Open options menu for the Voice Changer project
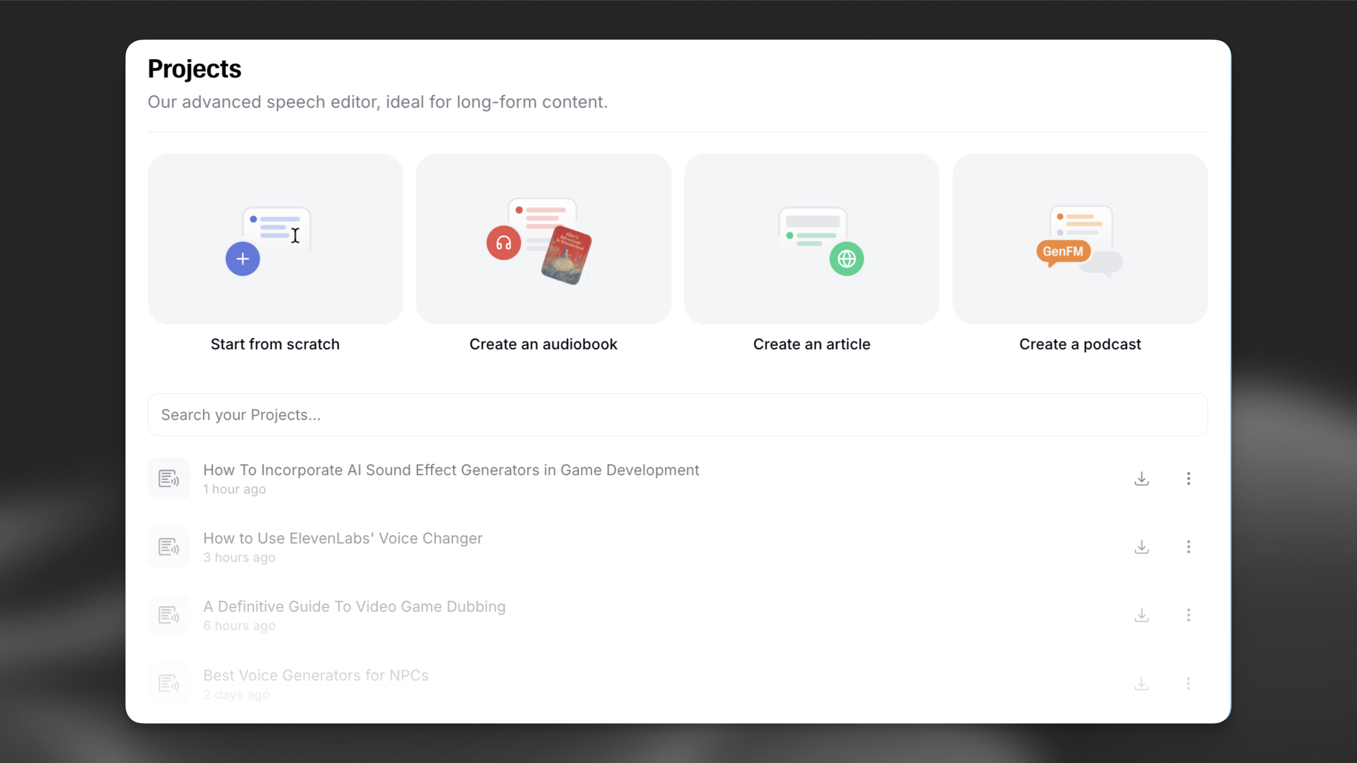 point(1188,546)
